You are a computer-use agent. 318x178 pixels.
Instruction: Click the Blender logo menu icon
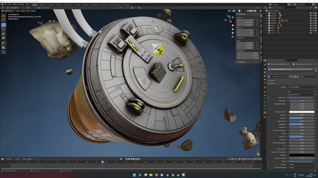point(2,4)
